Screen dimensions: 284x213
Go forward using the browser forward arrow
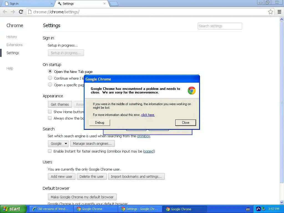[x=13, y=12]
